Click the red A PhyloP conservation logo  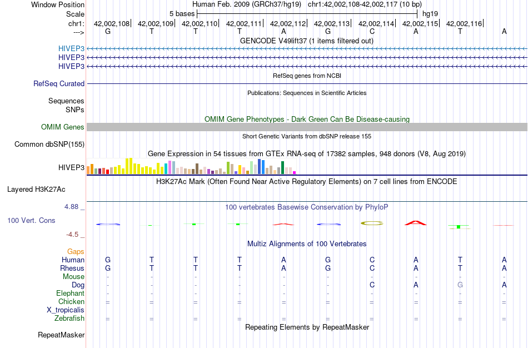(x=416, y=223)
